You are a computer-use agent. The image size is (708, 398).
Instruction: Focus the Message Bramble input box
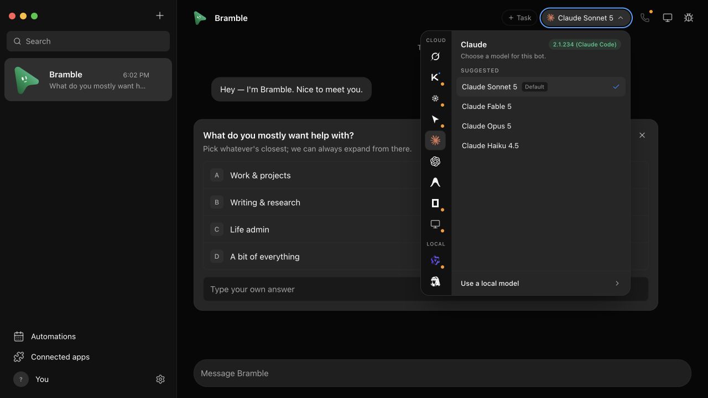click(442, 373)
